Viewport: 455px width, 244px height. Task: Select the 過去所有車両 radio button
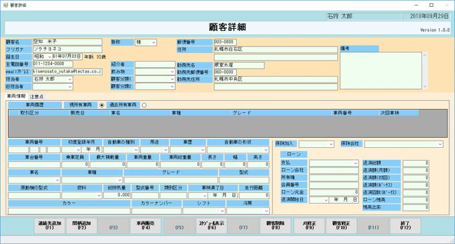pos(144,105)
